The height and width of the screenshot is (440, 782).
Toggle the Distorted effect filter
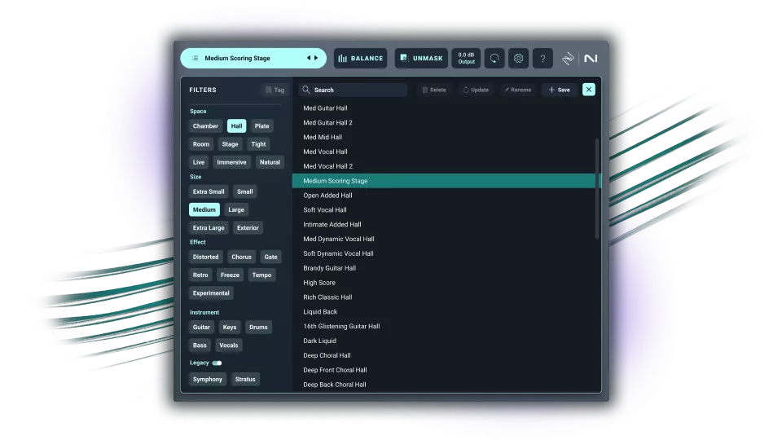pyautogui.click(x=205, y=257)
